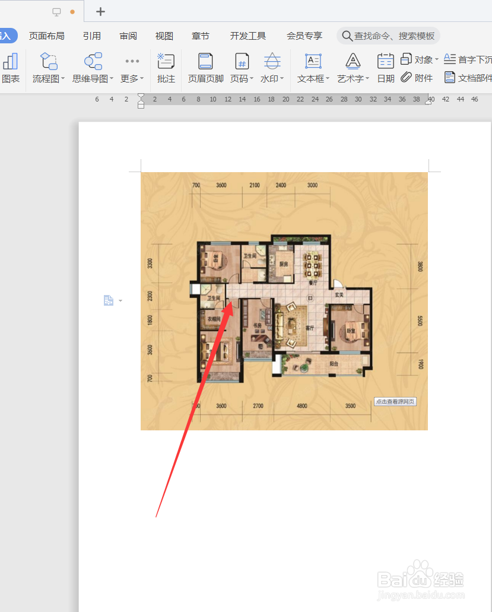Click the Word Art (艺术字) icon
The height and width of the screenshot is (612, 492).
353,61
